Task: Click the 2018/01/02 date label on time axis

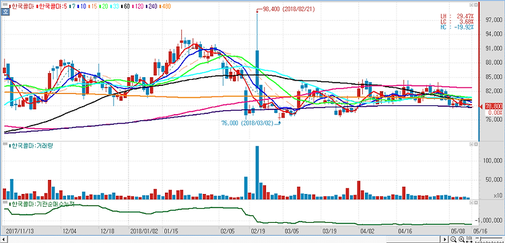Action: [x=144, y=231]
